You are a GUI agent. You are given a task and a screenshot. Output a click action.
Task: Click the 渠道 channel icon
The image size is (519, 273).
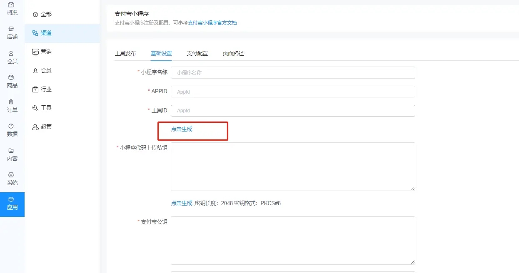point(35,33)
